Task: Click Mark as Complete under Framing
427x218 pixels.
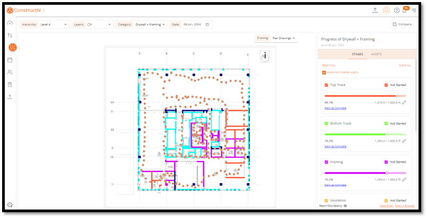Action: pos(335,185)
